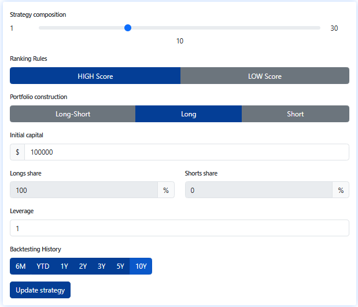Click the percent suffix next to Longs share

click(x=166, y=190)
